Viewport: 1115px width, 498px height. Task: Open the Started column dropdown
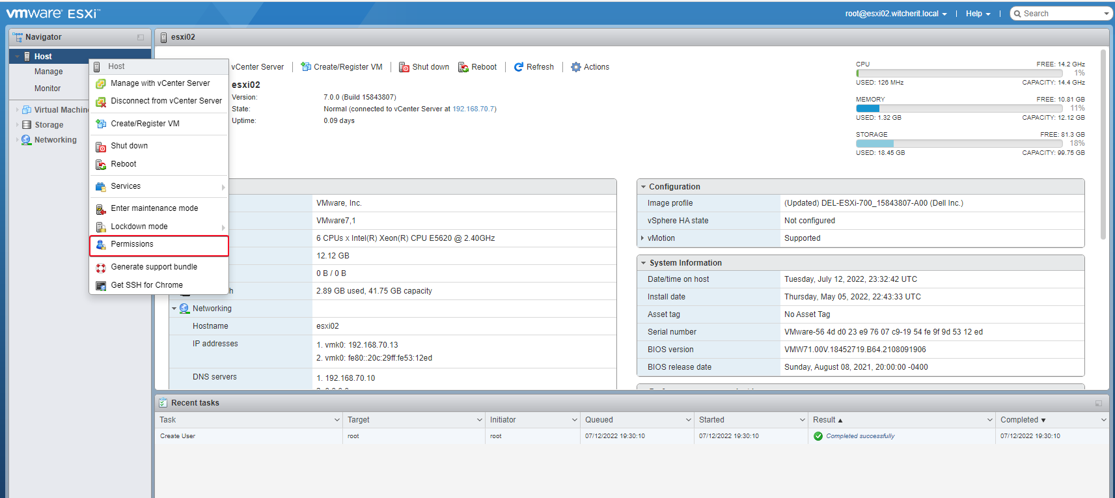pyautogui.click(x=803, y=421)
